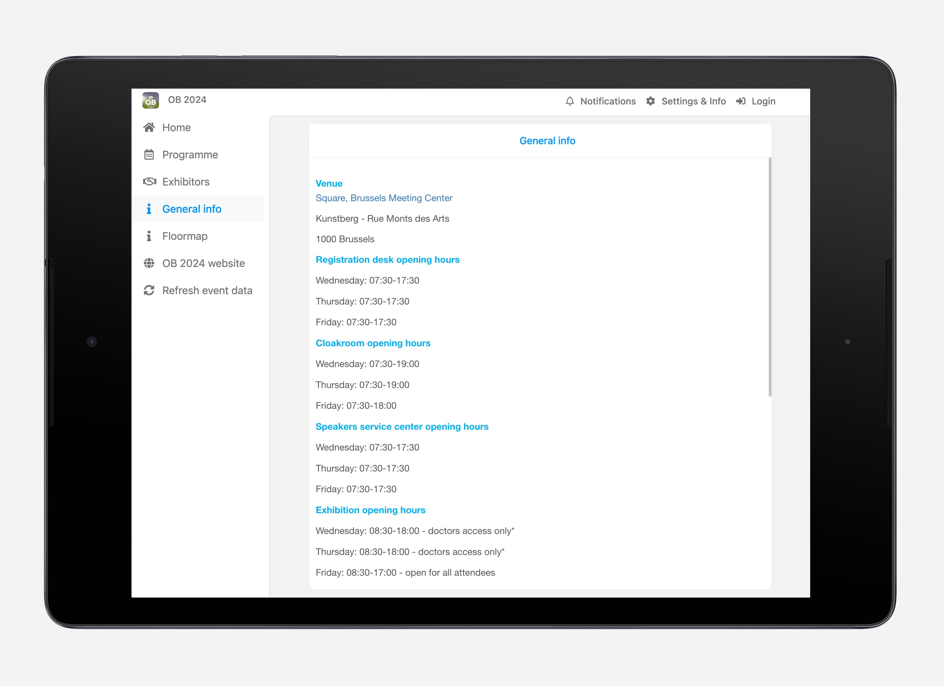The width and height of the screenshot is (944, 686).
Task: Click the Home house icon
Action: tap(149, 128)
